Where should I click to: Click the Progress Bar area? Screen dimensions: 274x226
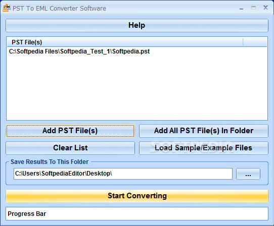click(137, 213)
